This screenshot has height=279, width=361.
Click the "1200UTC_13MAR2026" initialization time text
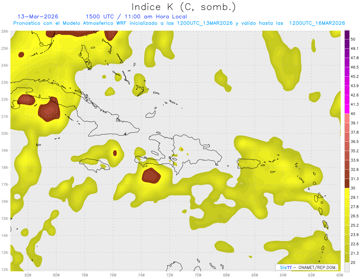click(205, 23)
